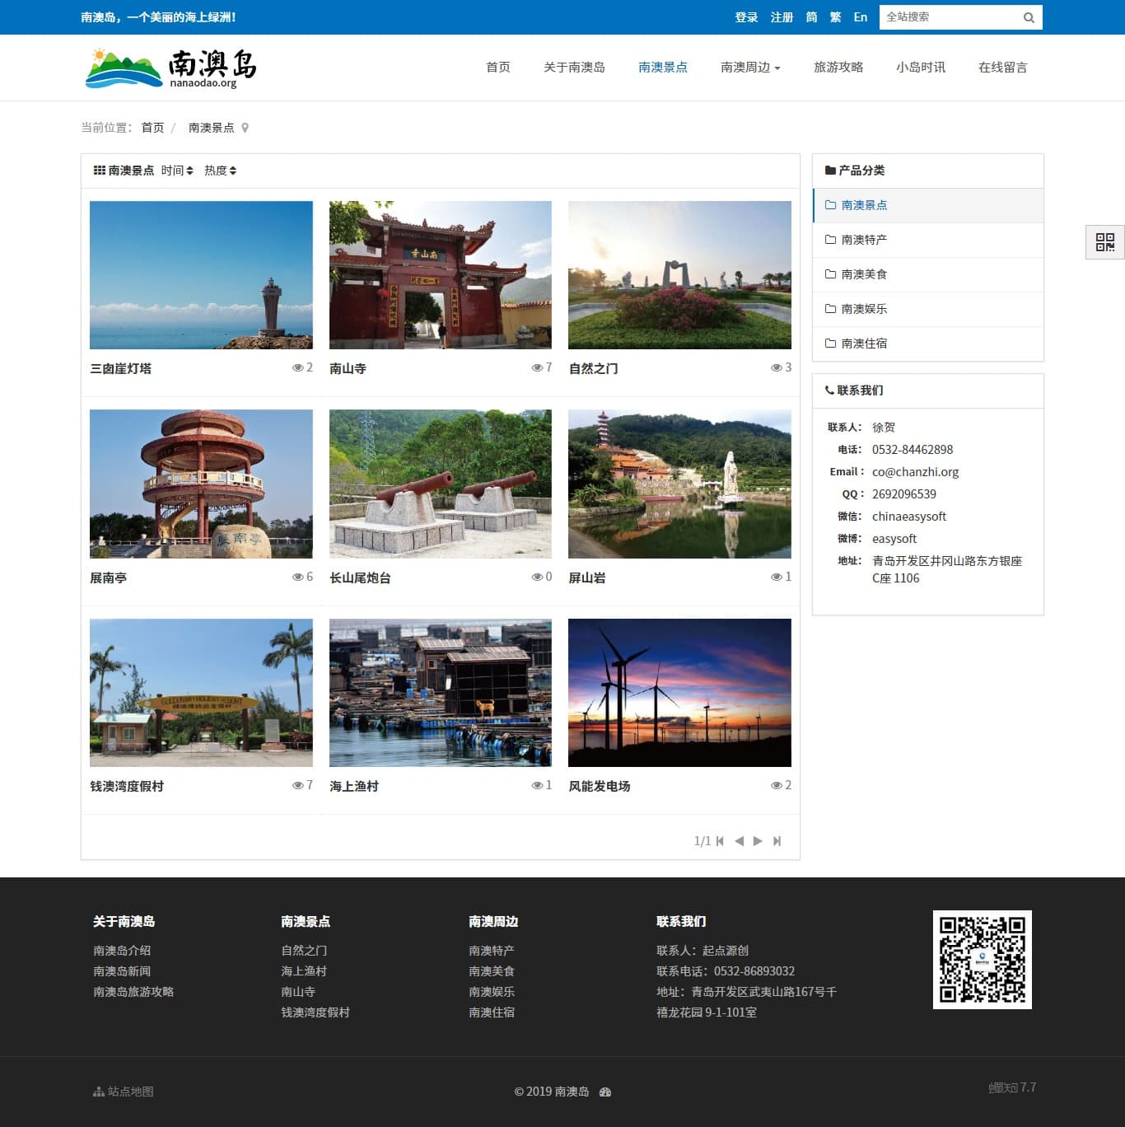Screen dimensions: 1125x1127
Task: Open 在线留言 navigation item
Action: [1003, 68]
